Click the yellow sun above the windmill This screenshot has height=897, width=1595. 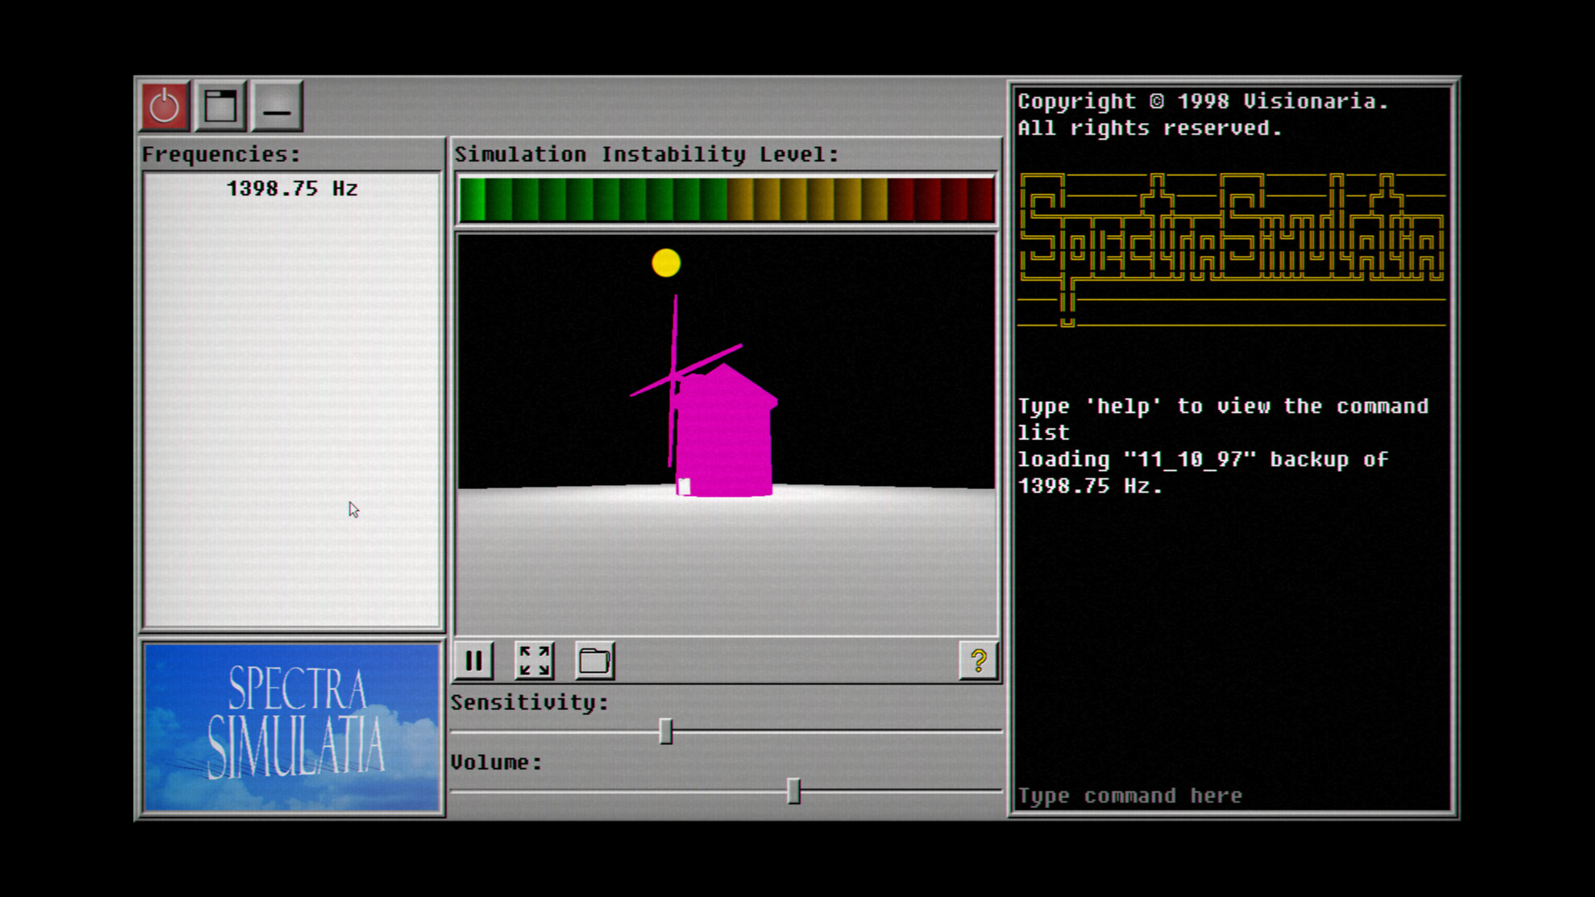tap(665, 262)
